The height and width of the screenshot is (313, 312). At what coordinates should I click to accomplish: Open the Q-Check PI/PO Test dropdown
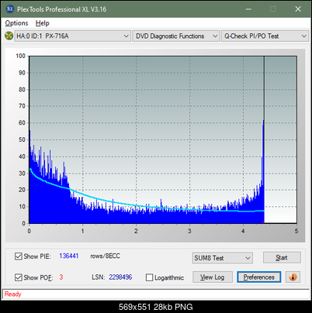265,36
